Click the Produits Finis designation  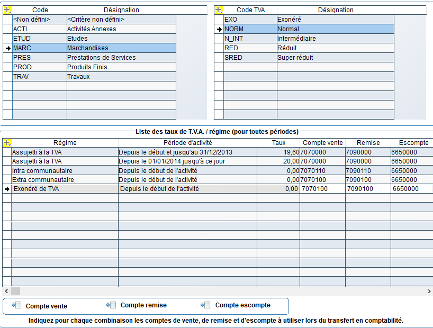[x=122, y=67]
